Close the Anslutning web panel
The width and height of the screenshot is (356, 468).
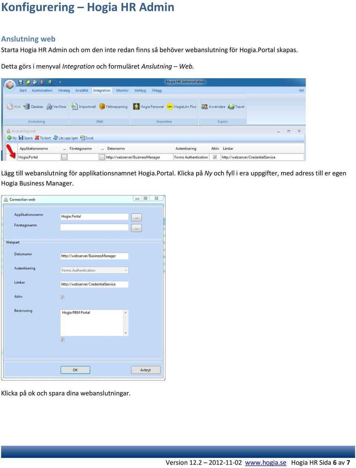pos(299,131)
